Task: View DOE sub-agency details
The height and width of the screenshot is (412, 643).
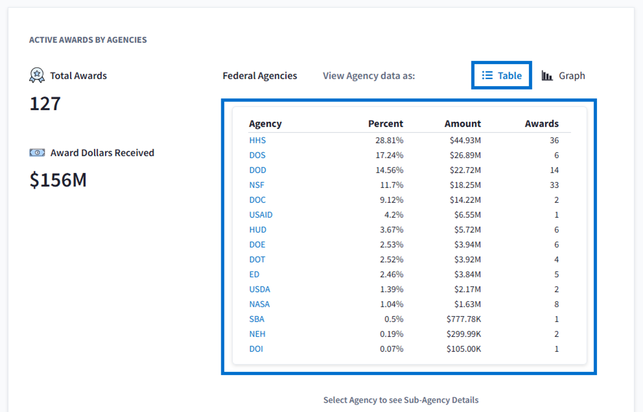Action: point(257,244)
